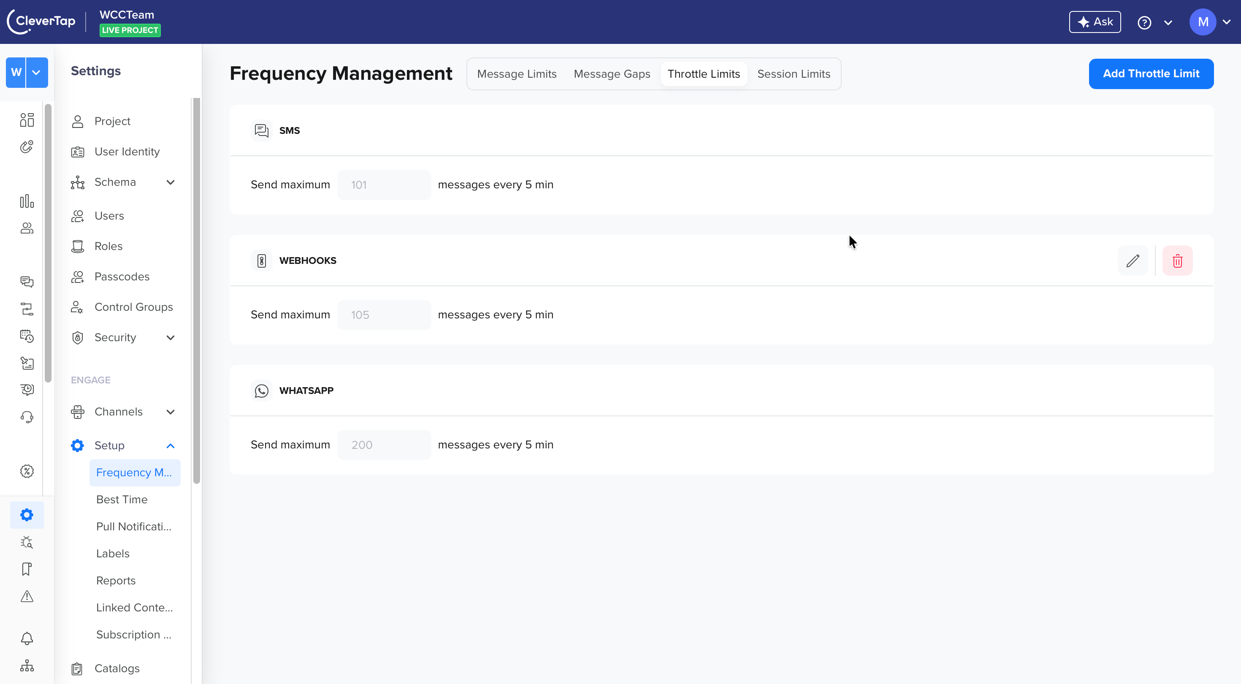Screen dimensions: 1241x684
Task: Switch to the Session Limits tab
Action: tap(794, 74)
